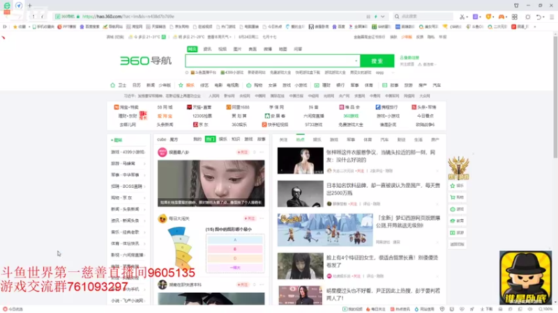Expand the 购物·京东 sidebar row arrow

144,198
